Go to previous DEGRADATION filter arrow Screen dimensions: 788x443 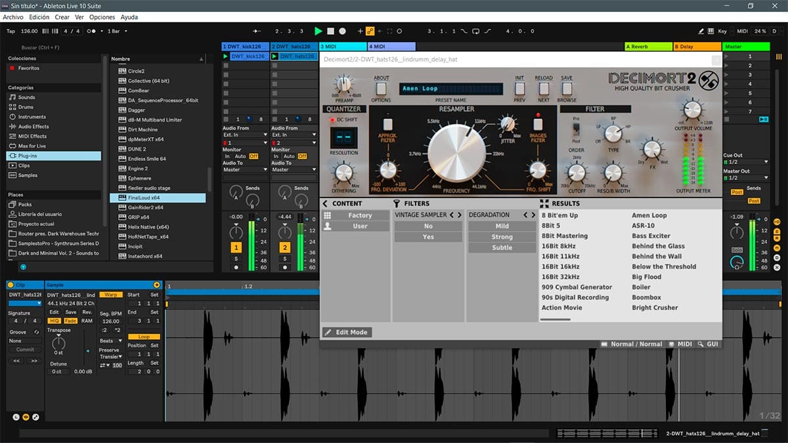[x=525, y=215]
